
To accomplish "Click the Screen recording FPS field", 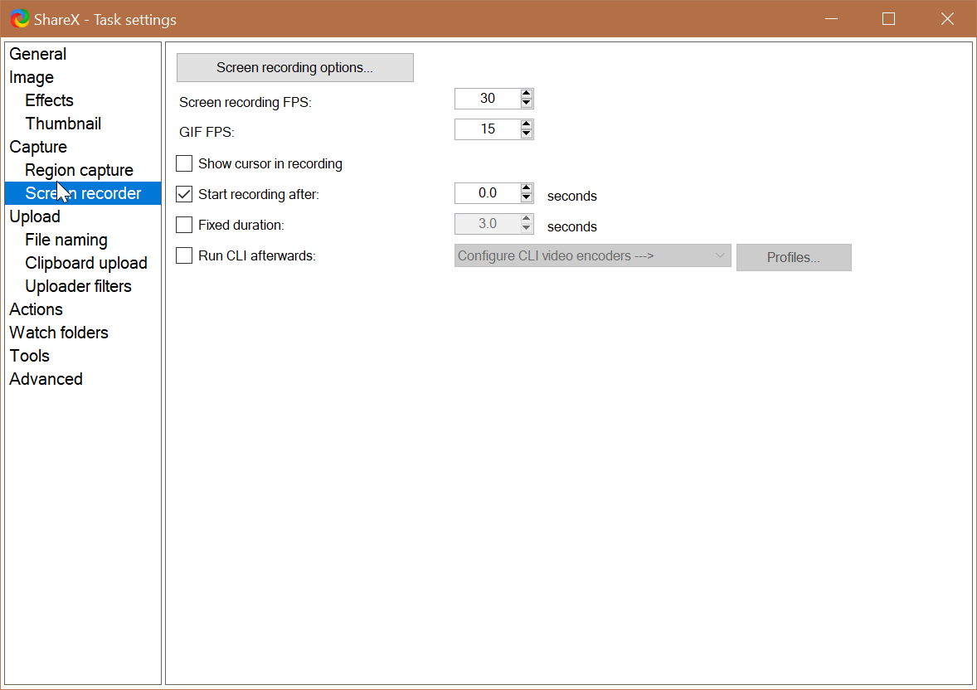I will click(x=486, y=98).
